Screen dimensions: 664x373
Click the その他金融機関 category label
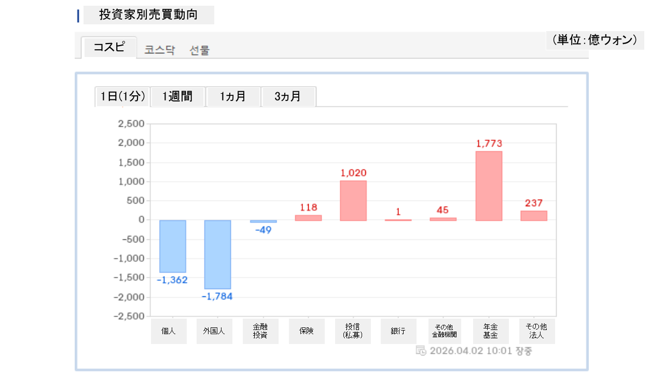coord(443,331)
